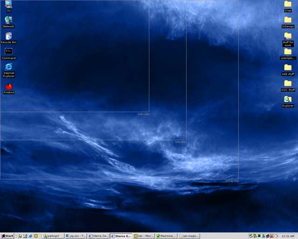Screen dimensions: 298x239
Task: Switch to the pg.css taskbar window
Action: 76,236
